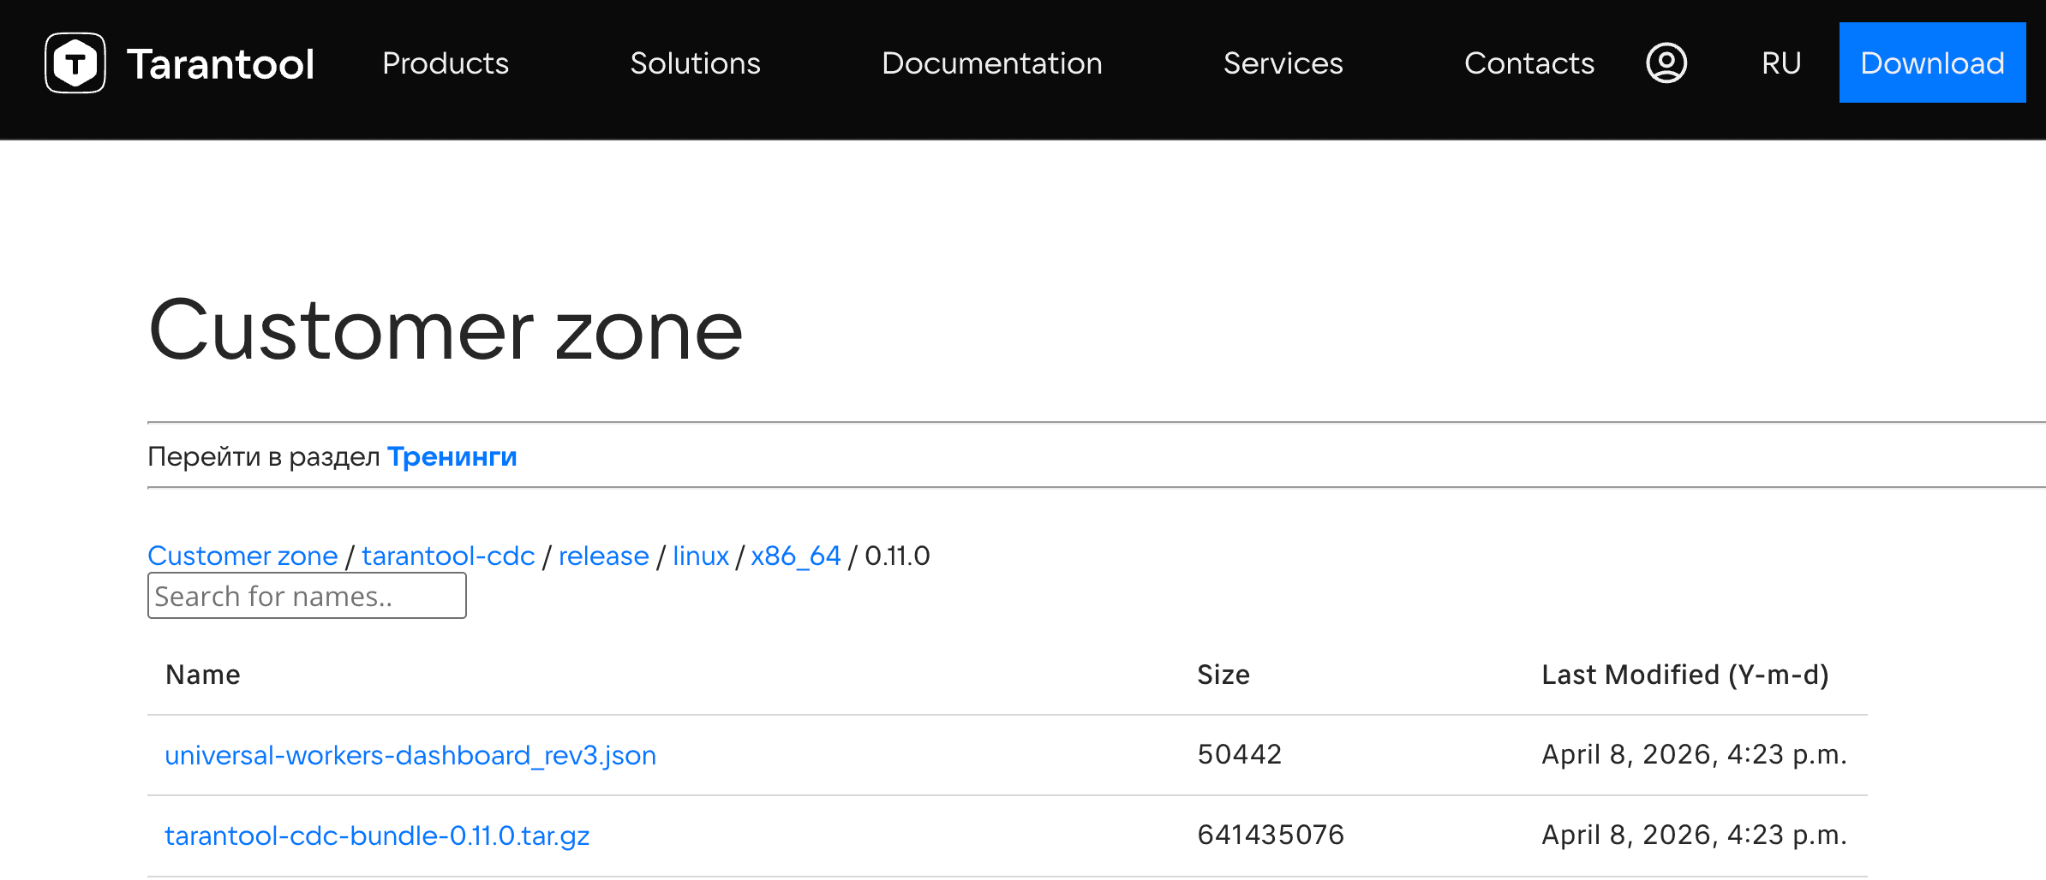Open the Products menu
This screenshot has width=2046, height=880.
[x=446, y=63]
